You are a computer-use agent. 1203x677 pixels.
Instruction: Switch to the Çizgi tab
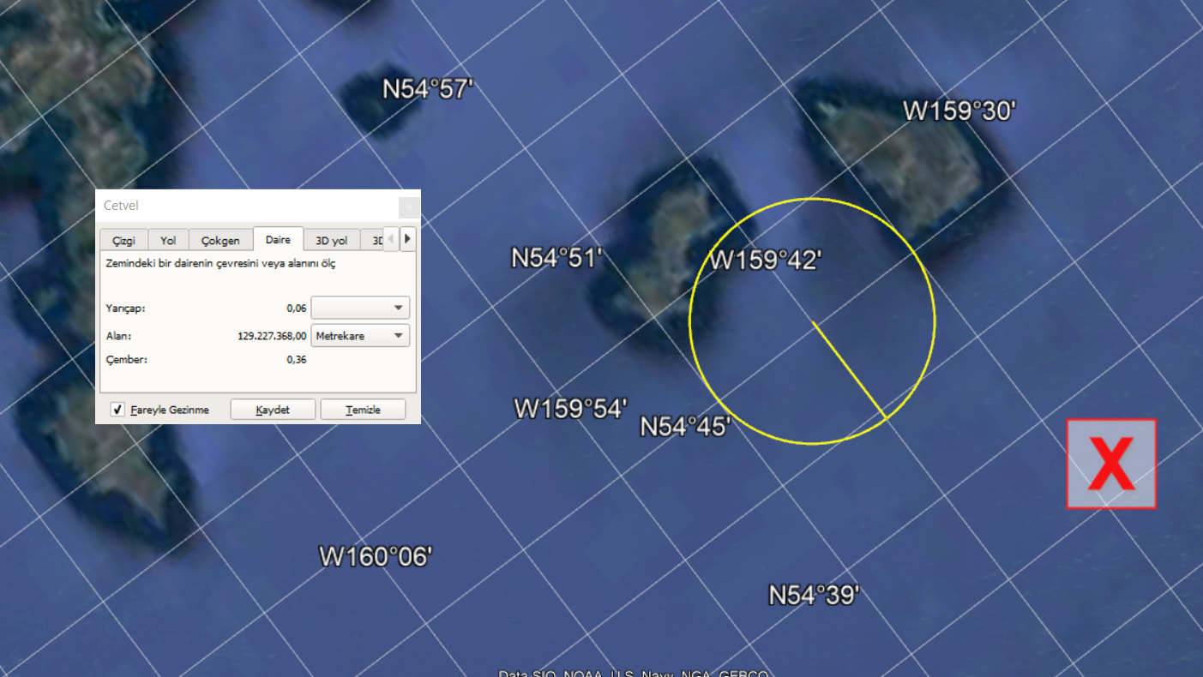coord(123,241)
